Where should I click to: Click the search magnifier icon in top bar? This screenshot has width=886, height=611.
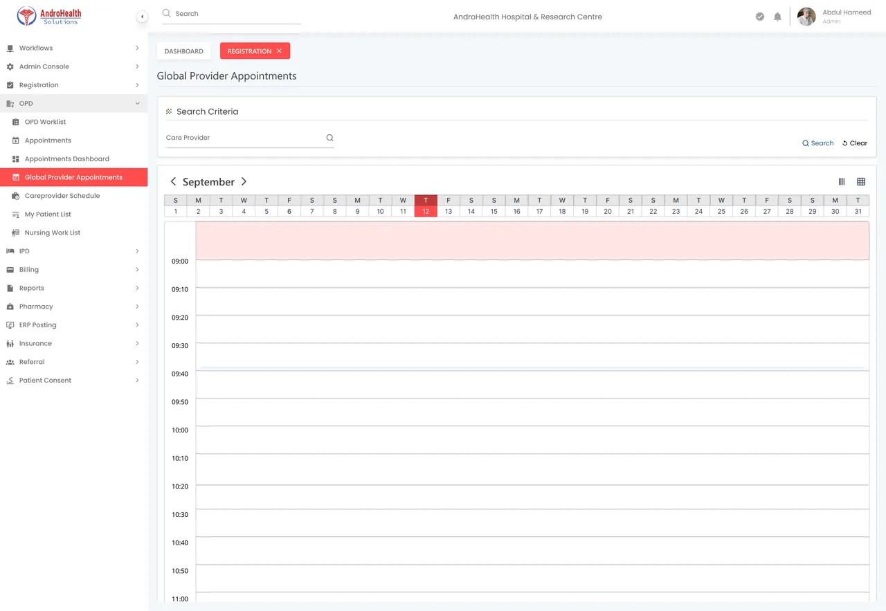(166, 13)
